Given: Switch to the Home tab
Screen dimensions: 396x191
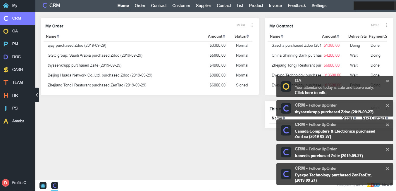Looking at the screenshot, I should coord(123,6).
